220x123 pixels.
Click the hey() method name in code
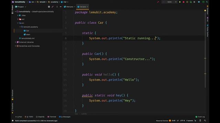[119, 95]
